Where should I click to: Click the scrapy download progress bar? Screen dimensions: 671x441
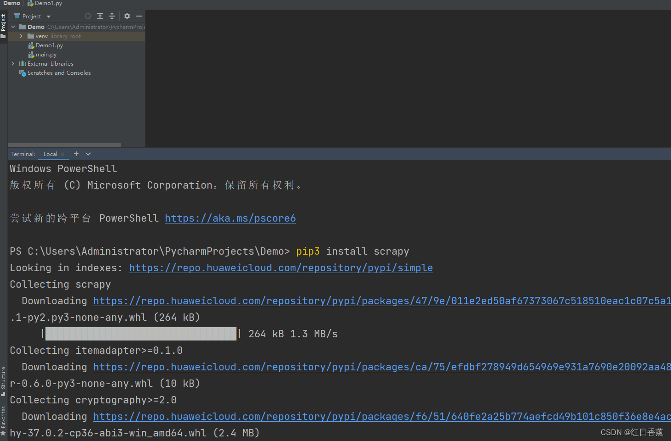tap(140, 334)
